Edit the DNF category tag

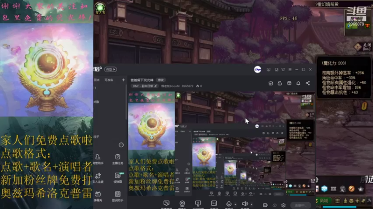145,86
